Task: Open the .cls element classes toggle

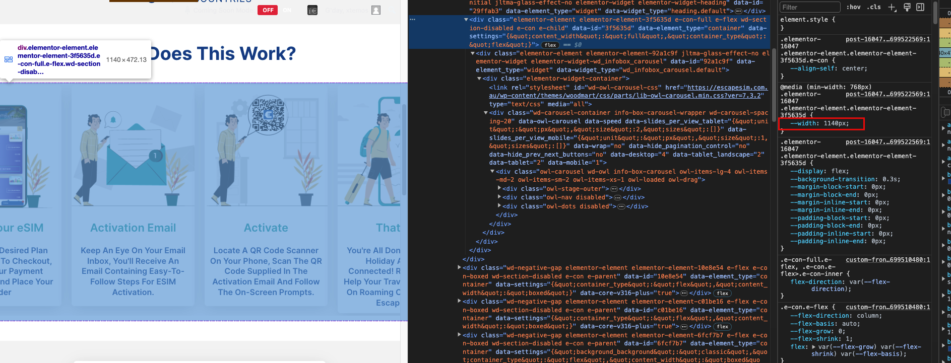Action: (x=874, y=7)
